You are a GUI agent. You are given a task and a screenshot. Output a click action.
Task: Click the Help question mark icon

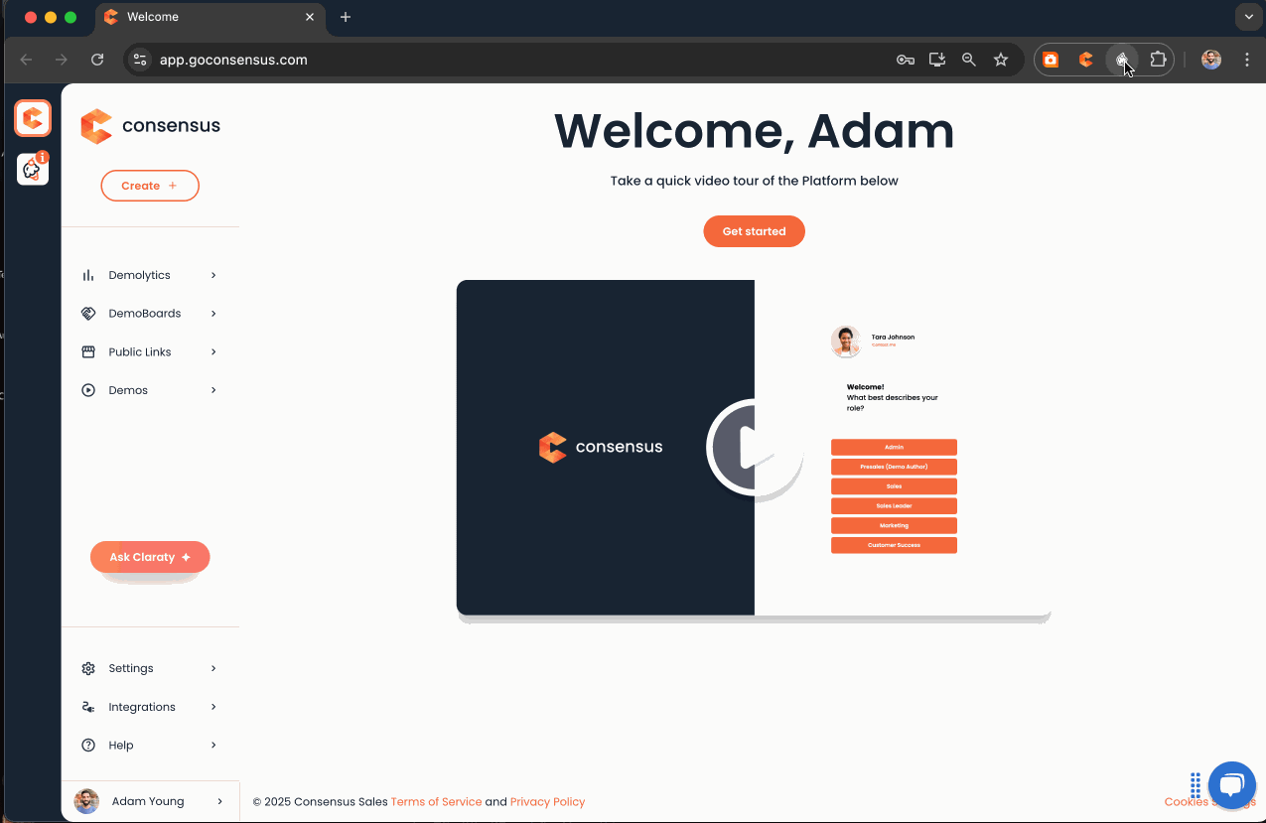(88, 746)
